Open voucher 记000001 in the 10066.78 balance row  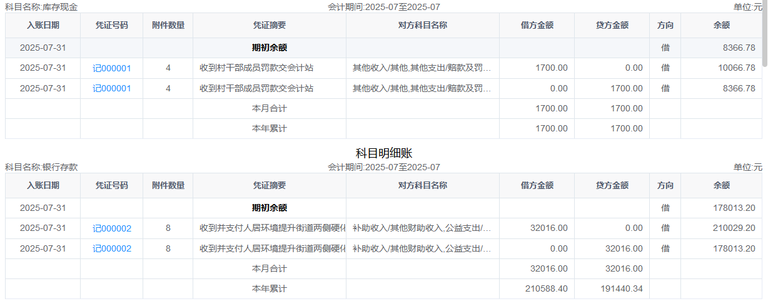pyautogui.click(x=111, y=68)
